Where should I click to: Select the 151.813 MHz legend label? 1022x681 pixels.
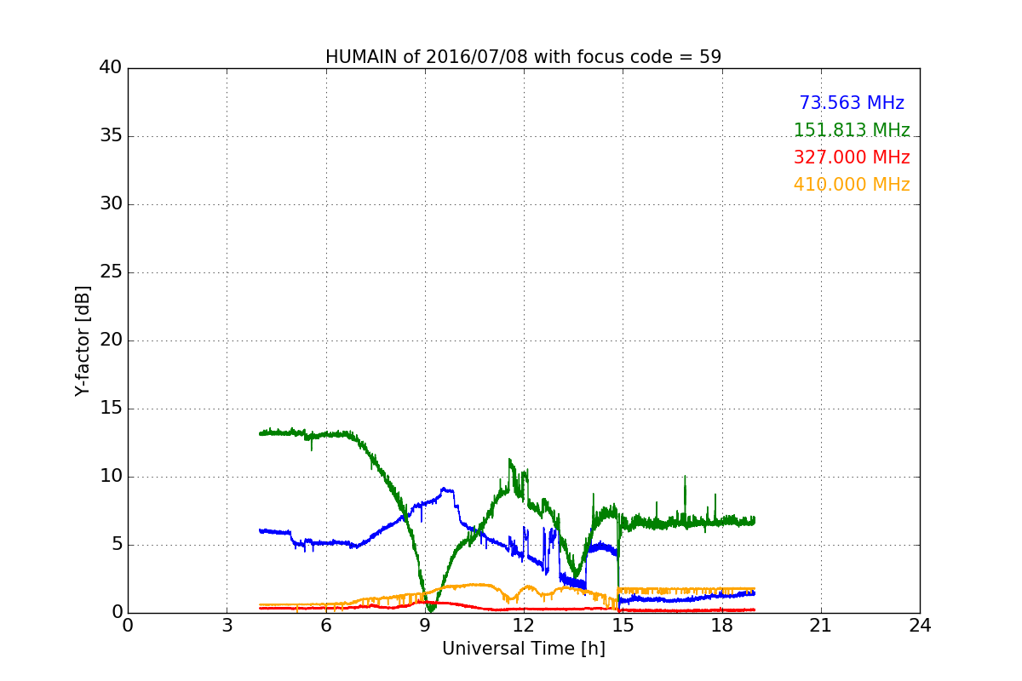pyautogui.click(x=852, y=130)
